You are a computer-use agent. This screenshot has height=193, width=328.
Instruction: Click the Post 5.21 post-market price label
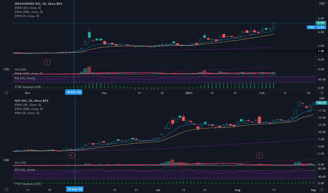click(316, 27)
